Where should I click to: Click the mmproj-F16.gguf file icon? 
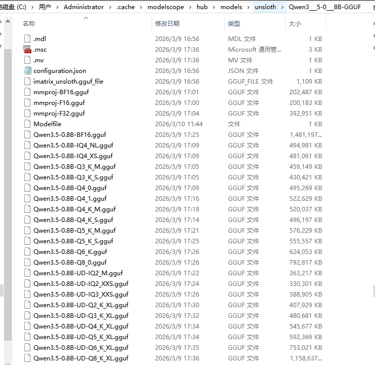click(x=27, y=102)
